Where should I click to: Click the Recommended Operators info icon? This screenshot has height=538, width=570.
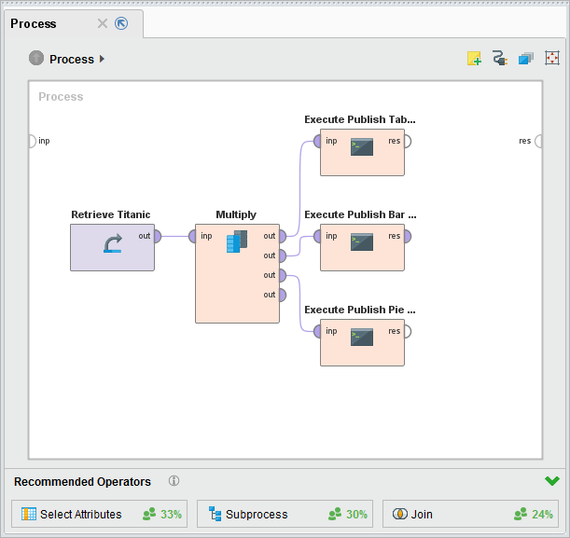click(174, 482)
